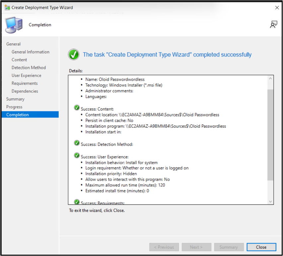Click 'Content location' path line
The image size is (283, 256).
(152, 115)
